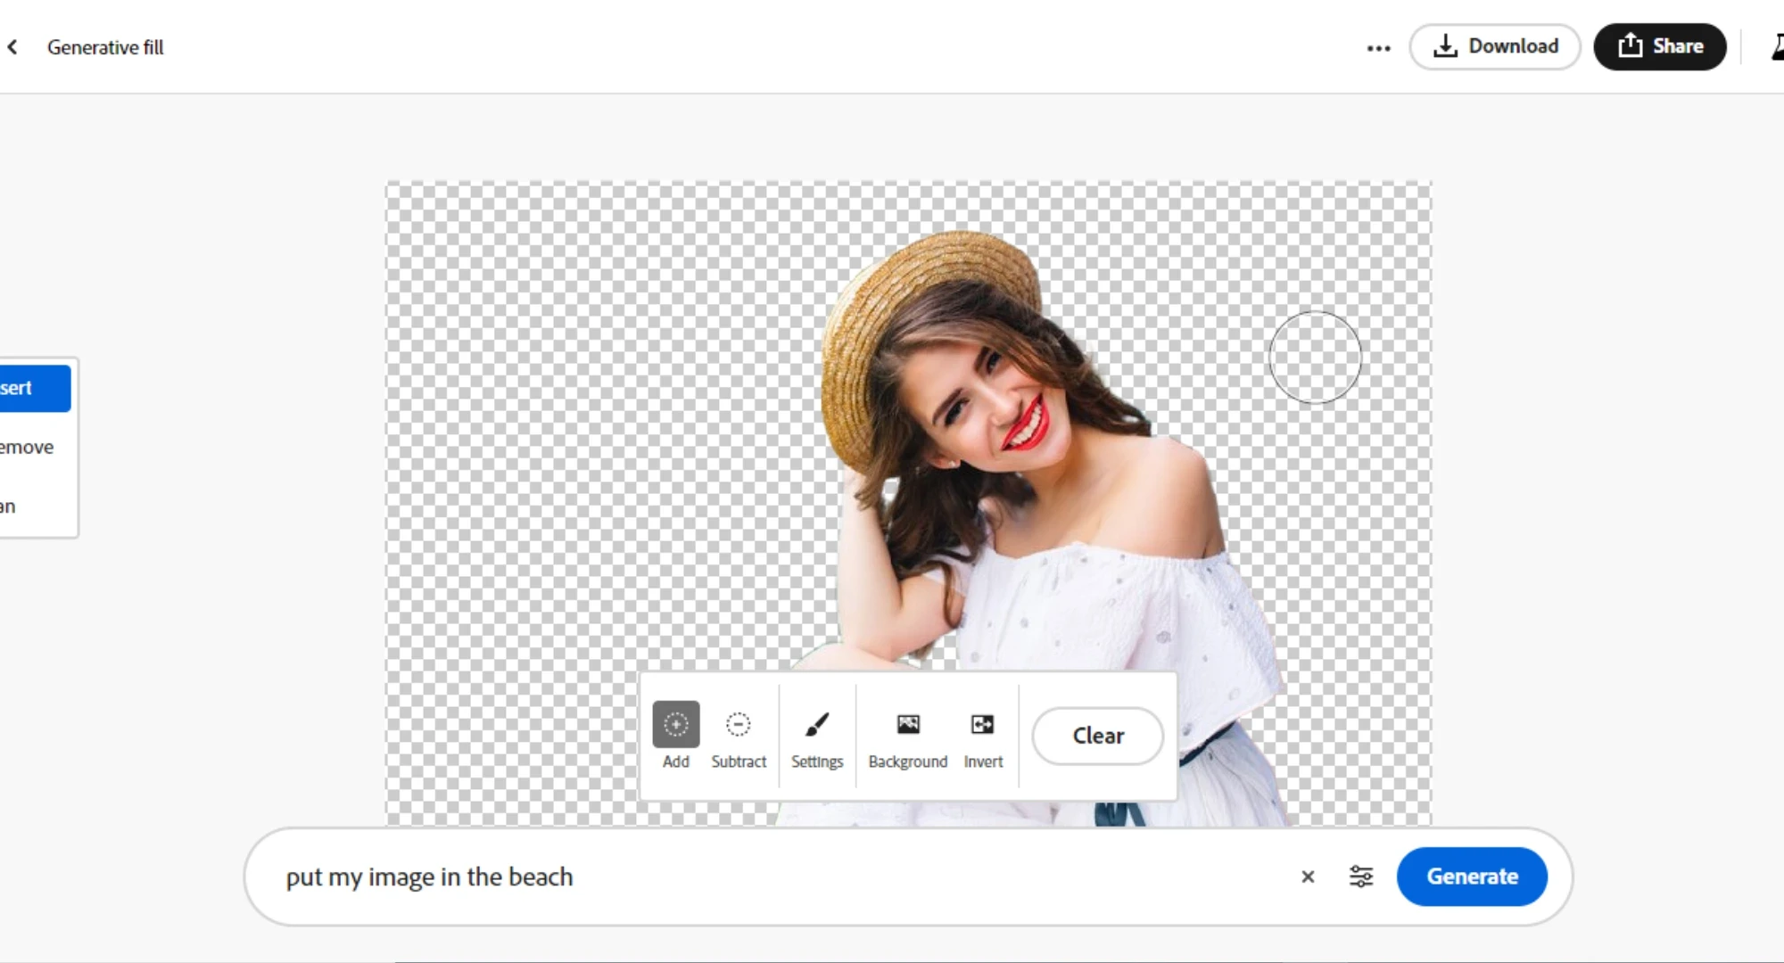Open the three-dot more options menu
This screenshot has height=963, width=1784.
click(x=1378, y=48)
